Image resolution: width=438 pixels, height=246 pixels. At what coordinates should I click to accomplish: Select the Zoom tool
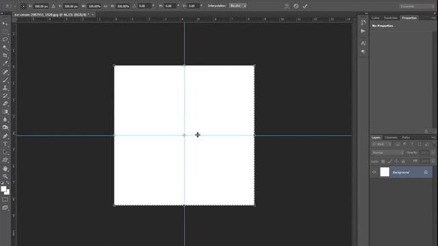5,176
